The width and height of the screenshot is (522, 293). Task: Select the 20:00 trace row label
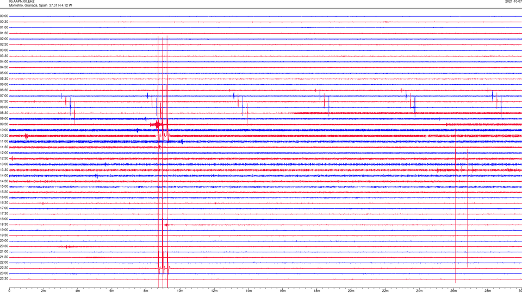pos(4,240)
